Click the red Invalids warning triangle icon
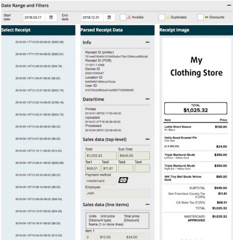The height and width of the screenshot is (240, 233). pos(129,17)
